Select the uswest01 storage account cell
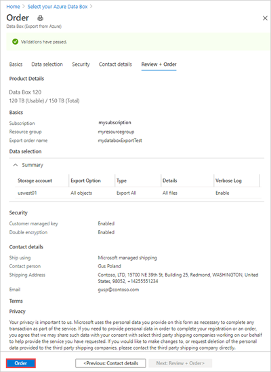 pos(27,193)
